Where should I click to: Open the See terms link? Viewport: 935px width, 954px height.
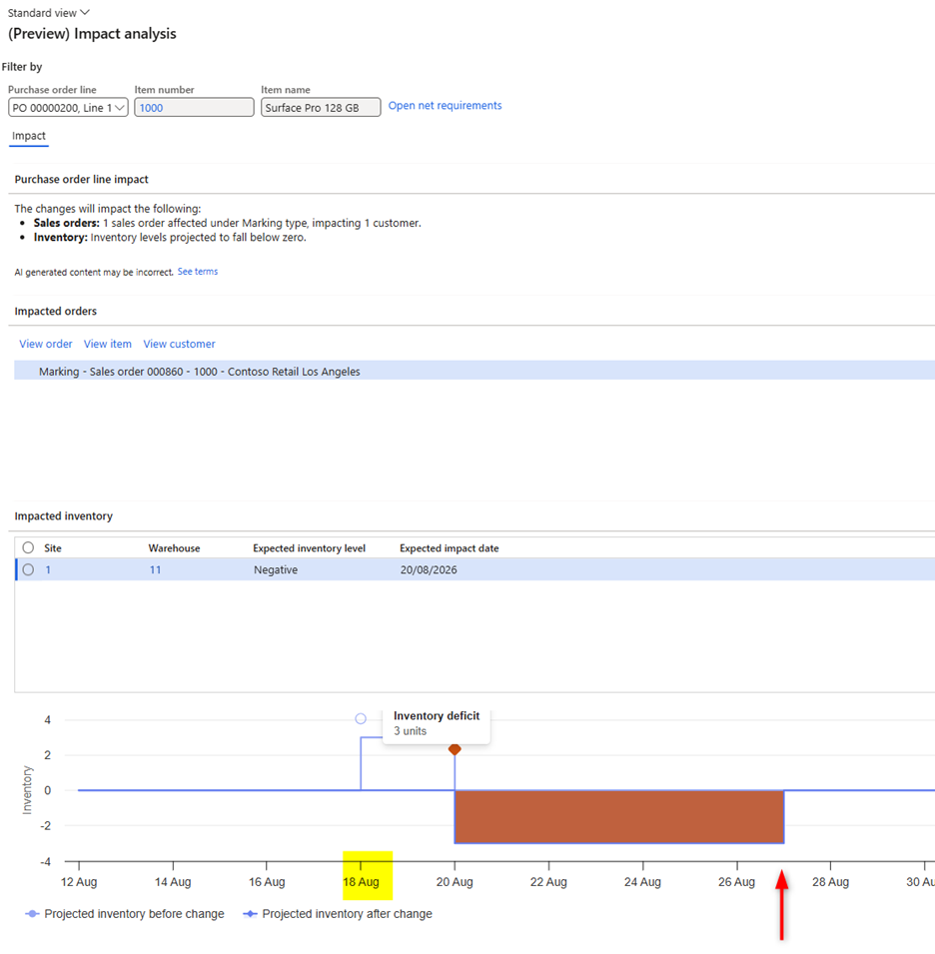click(x=197, y=272)
